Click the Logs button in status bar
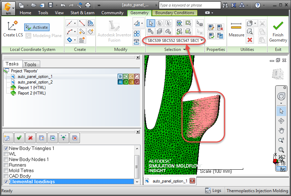Viewport: 291px width, 196px height. 213,190
